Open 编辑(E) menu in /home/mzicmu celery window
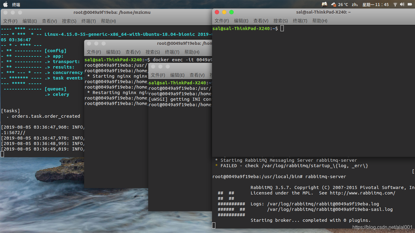 pyautogui.click(x=30, y=21)
